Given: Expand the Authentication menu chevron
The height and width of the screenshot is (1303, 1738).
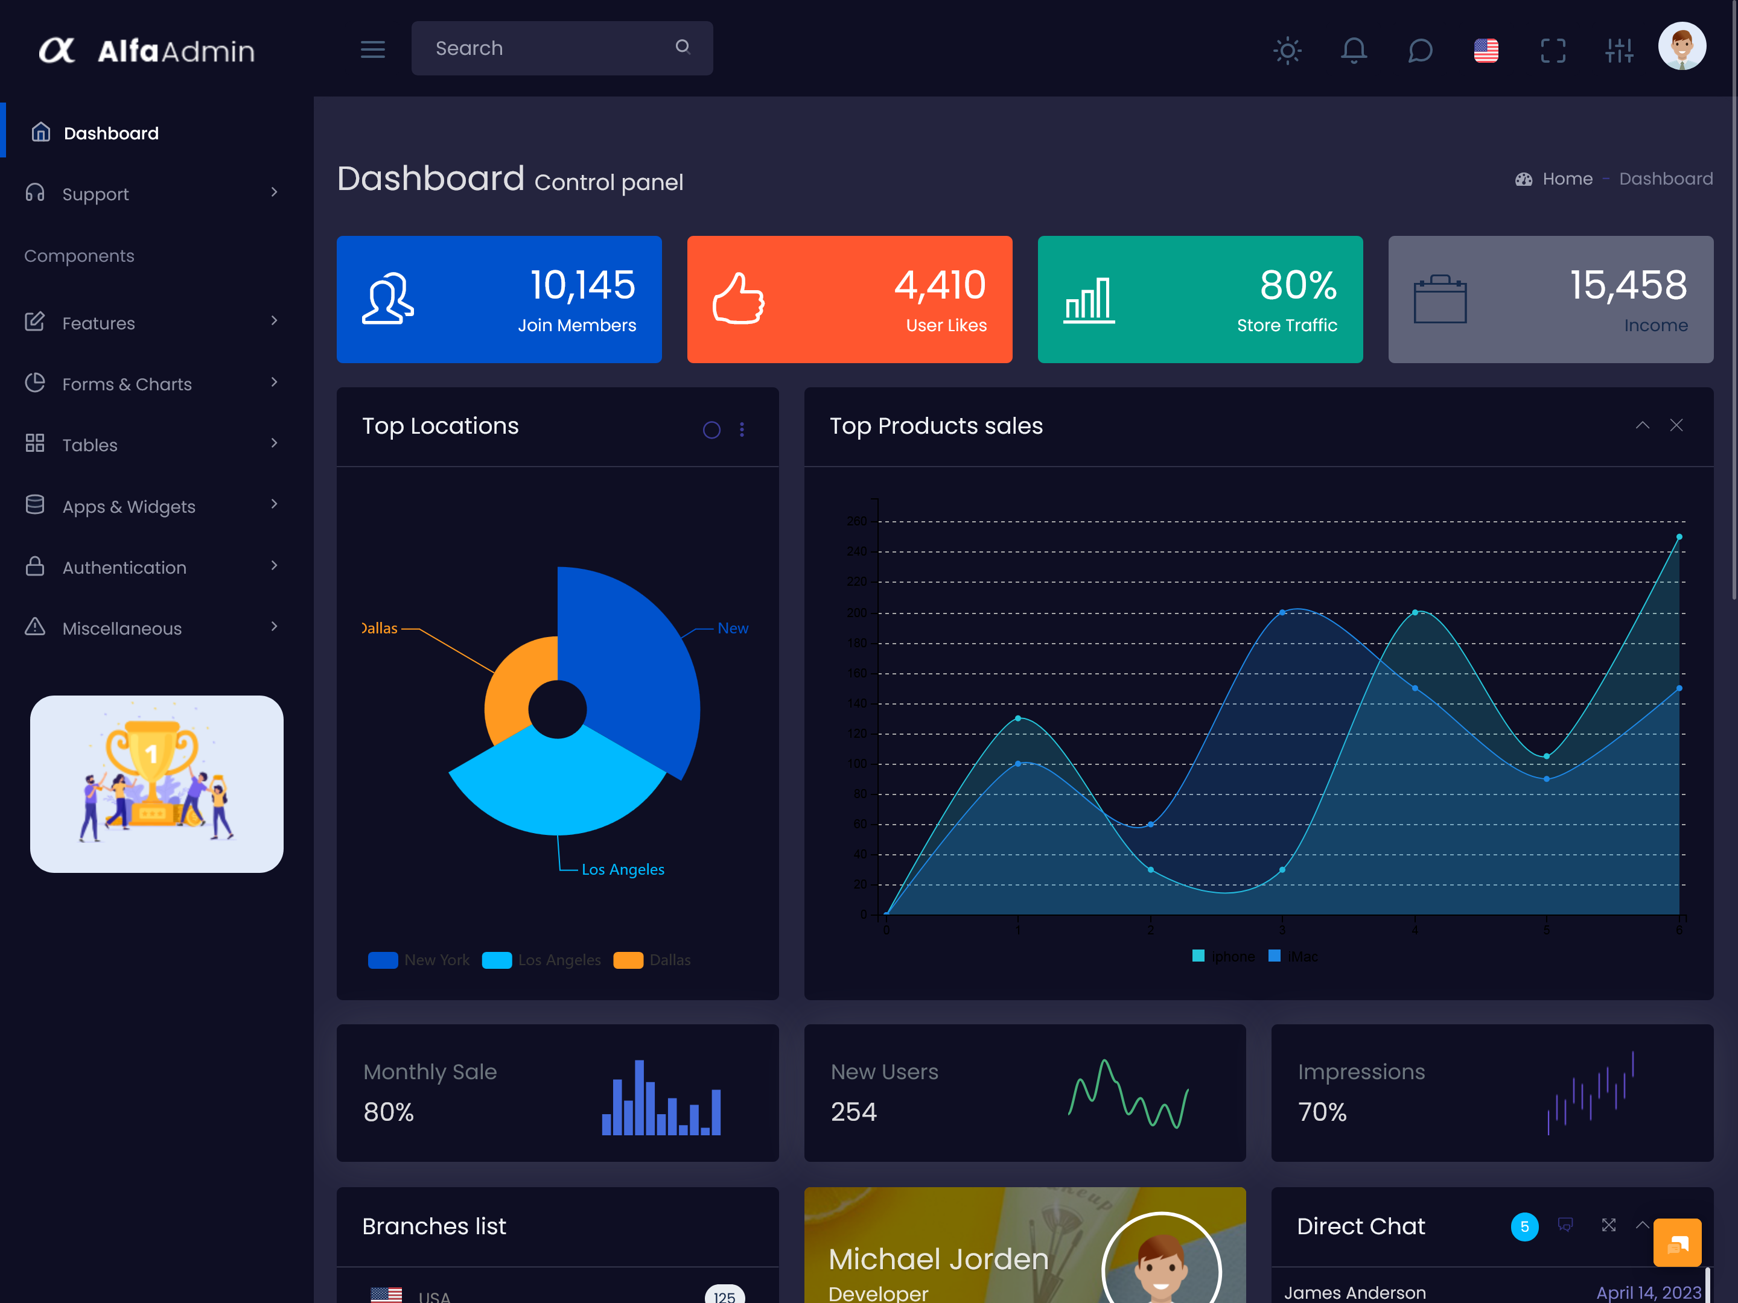Looking at the screenshot, I should pyautogui.click(x=274, y=565).
